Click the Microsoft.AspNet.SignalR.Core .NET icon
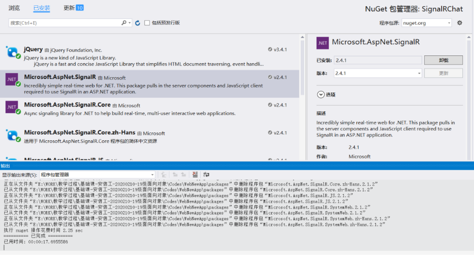The image size is (474, 255). [x=13, y=107]
